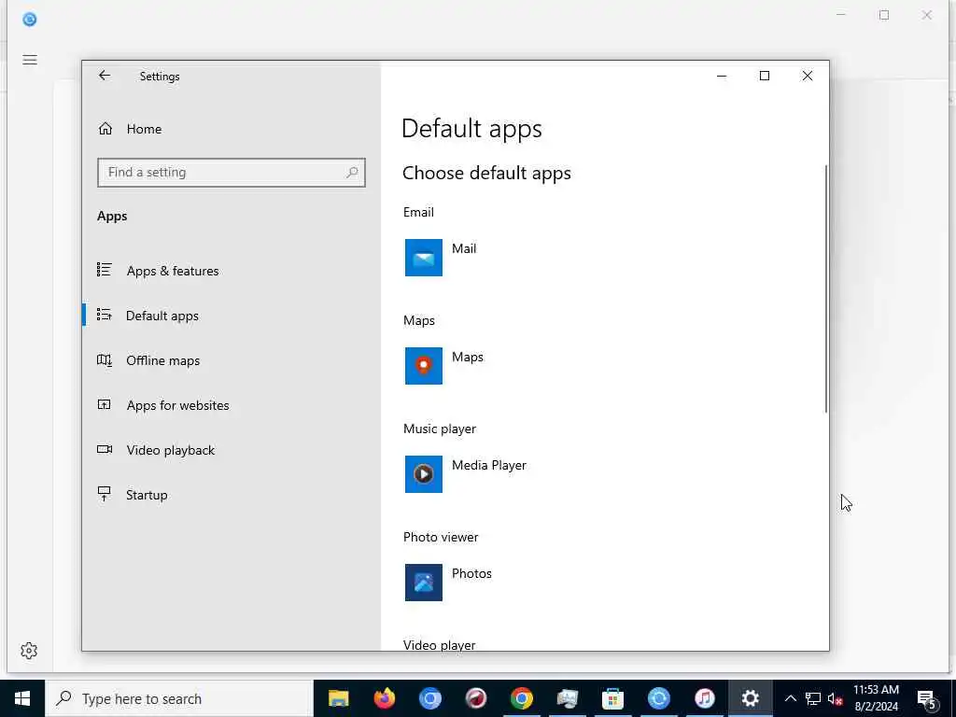Click blue app logo in background window
Image resolution: width=956 pixels, height=717 pixels.
pos(29,20)
